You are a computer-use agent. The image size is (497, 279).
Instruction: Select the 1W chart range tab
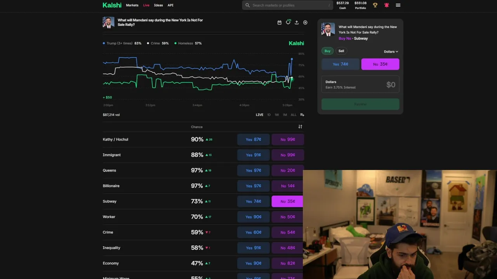pos(276,115)
